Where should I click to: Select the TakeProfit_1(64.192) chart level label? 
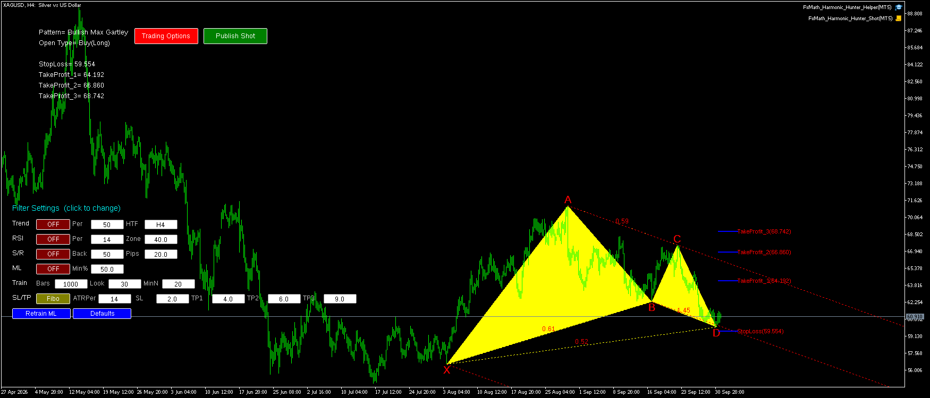(764, 281)
